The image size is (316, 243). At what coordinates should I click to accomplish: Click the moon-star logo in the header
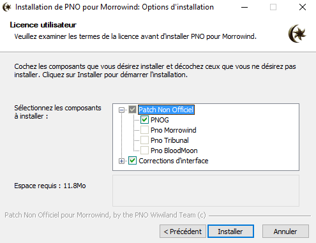pyautogui.click(x=297, y=34)
